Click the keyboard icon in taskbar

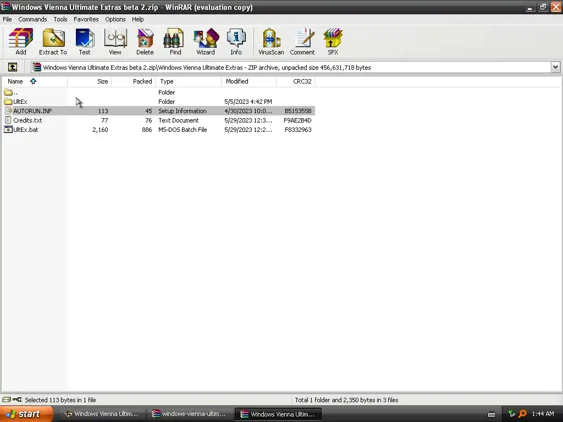492,414
